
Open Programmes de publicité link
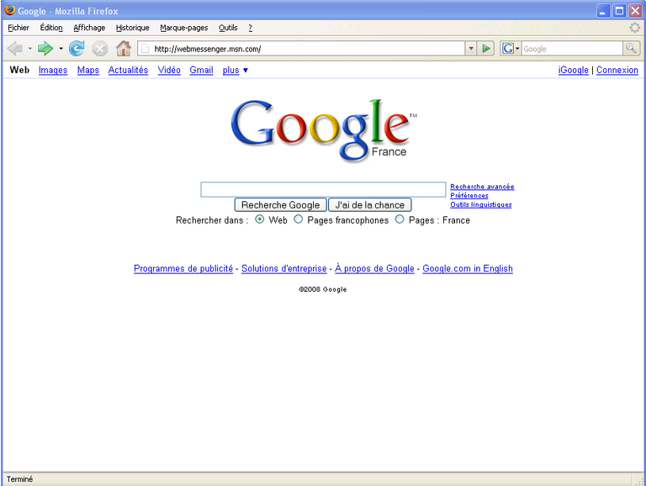(183, 268)
